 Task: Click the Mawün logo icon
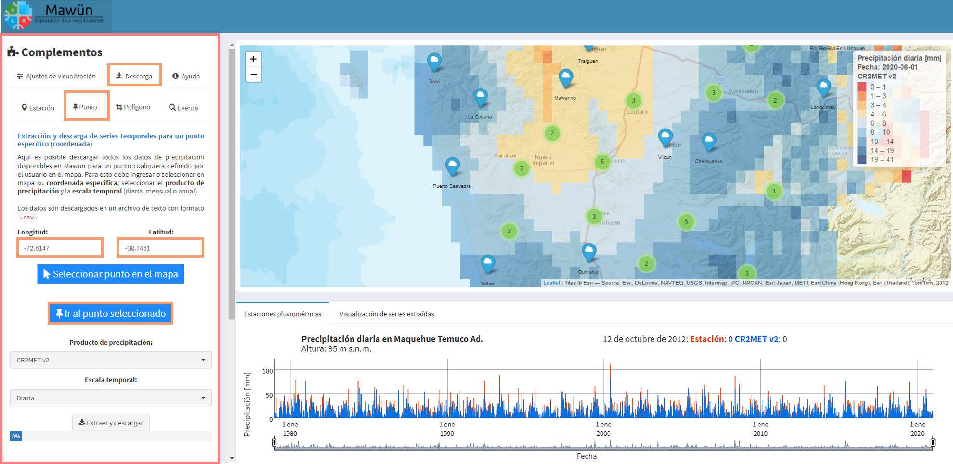tap(18, 16)
